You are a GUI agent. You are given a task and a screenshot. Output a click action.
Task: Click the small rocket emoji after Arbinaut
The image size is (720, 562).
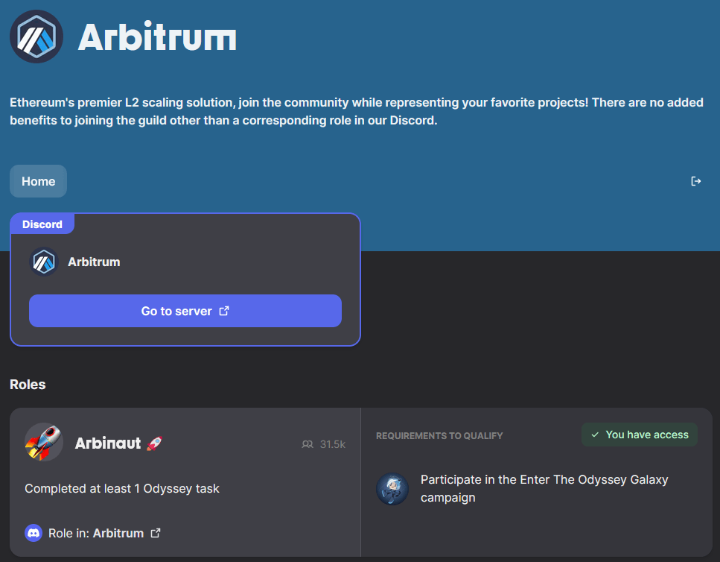pos(154,443)
